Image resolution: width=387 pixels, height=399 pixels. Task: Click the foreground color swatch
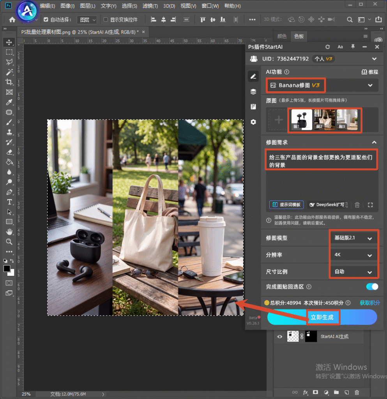(x=7, y=269)
